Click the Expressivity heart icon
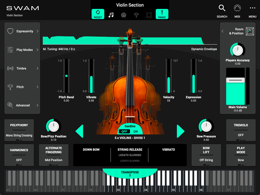 coord(10,31)
